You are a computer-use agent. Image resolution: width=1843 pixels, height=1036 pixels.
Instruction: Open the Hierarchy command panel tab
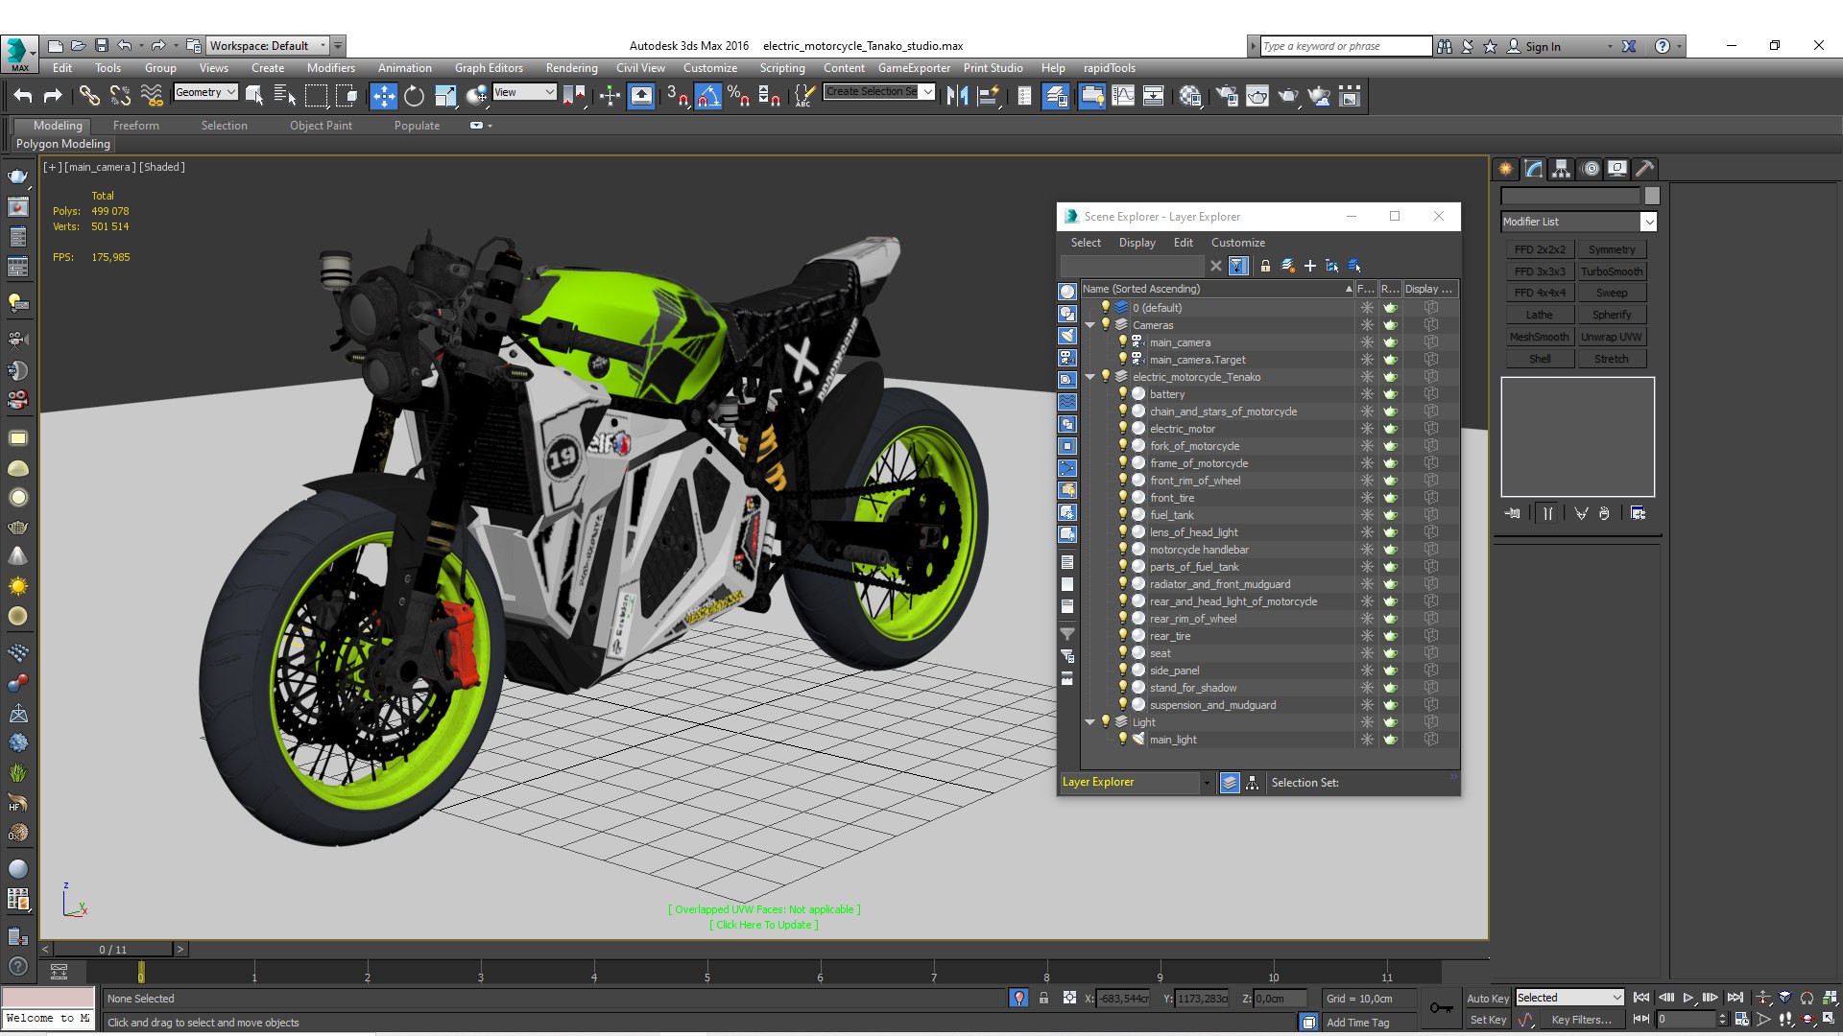point(1562,169)
